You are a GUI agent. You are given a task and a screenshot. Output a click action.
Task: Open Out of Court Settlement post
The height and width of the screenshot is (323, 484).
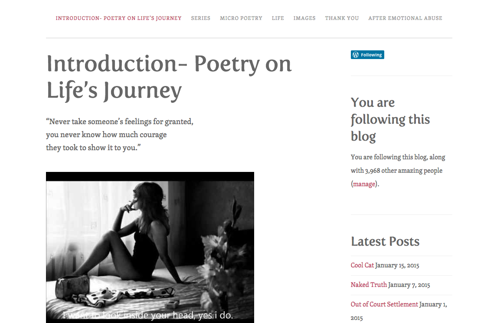pyautogui.click(x=384, y=304)
